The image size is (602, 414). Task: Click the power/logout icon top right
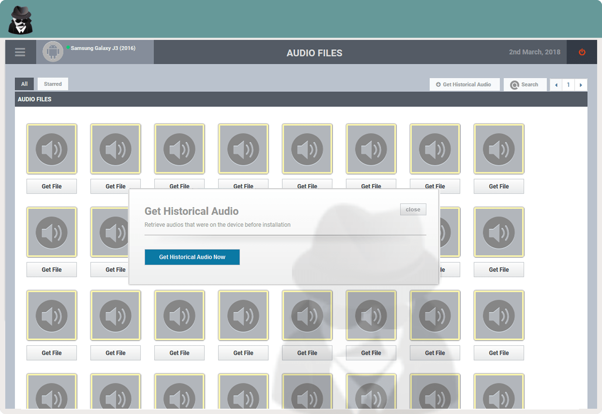[581, 52]
